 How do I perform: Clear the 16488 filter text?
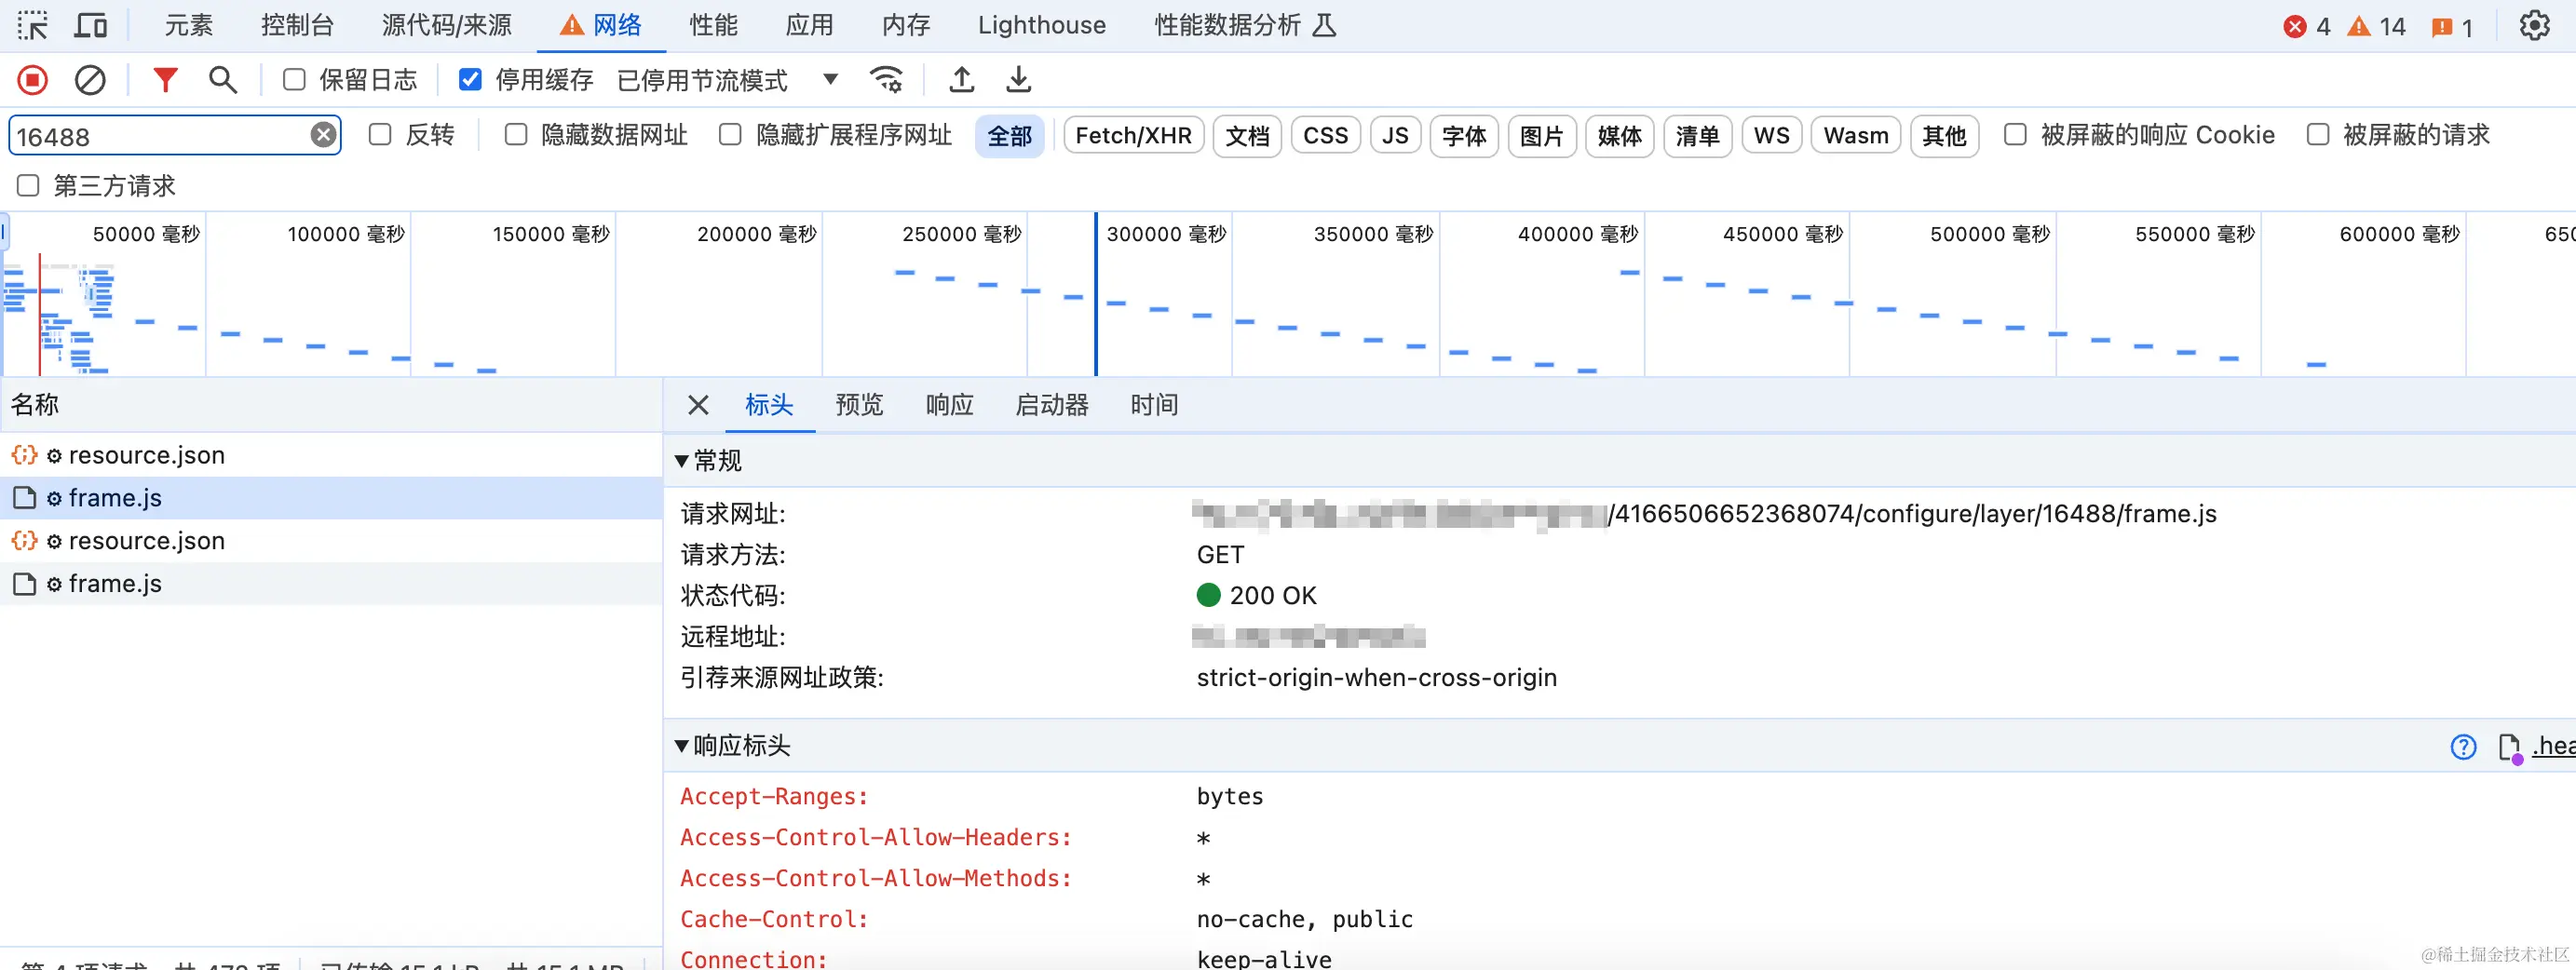pos(323,135)
